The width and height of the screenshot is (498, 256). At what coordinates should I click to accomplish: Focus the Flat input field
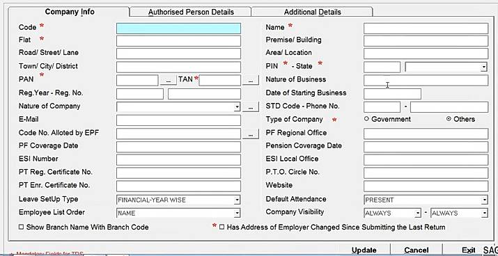click(x=178, y=41)
